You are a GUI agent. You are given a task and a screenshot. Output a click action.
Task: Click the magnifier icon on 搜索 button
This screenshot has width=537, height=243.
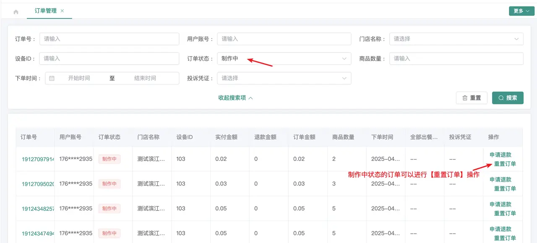[x=501, y=98]
